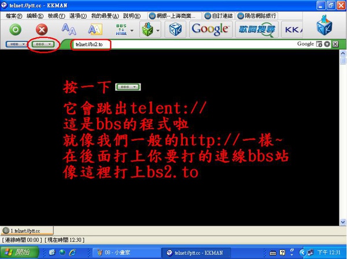347x259 pixels.
Task: Click the 歌詞搜尋 lyrics search button
Action: 257,29
